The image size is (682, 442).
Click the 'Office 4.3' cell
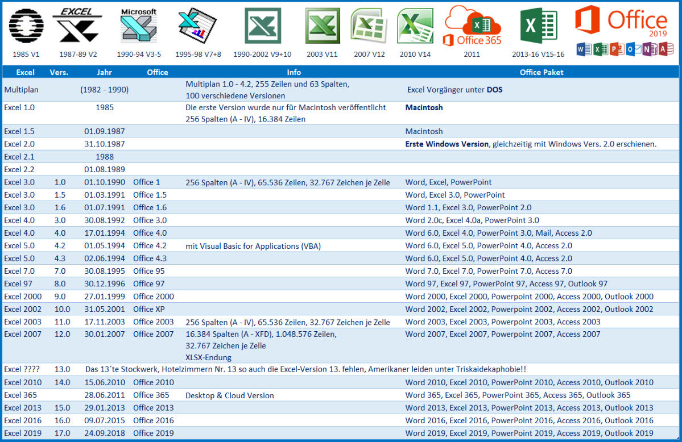[150, 258]
